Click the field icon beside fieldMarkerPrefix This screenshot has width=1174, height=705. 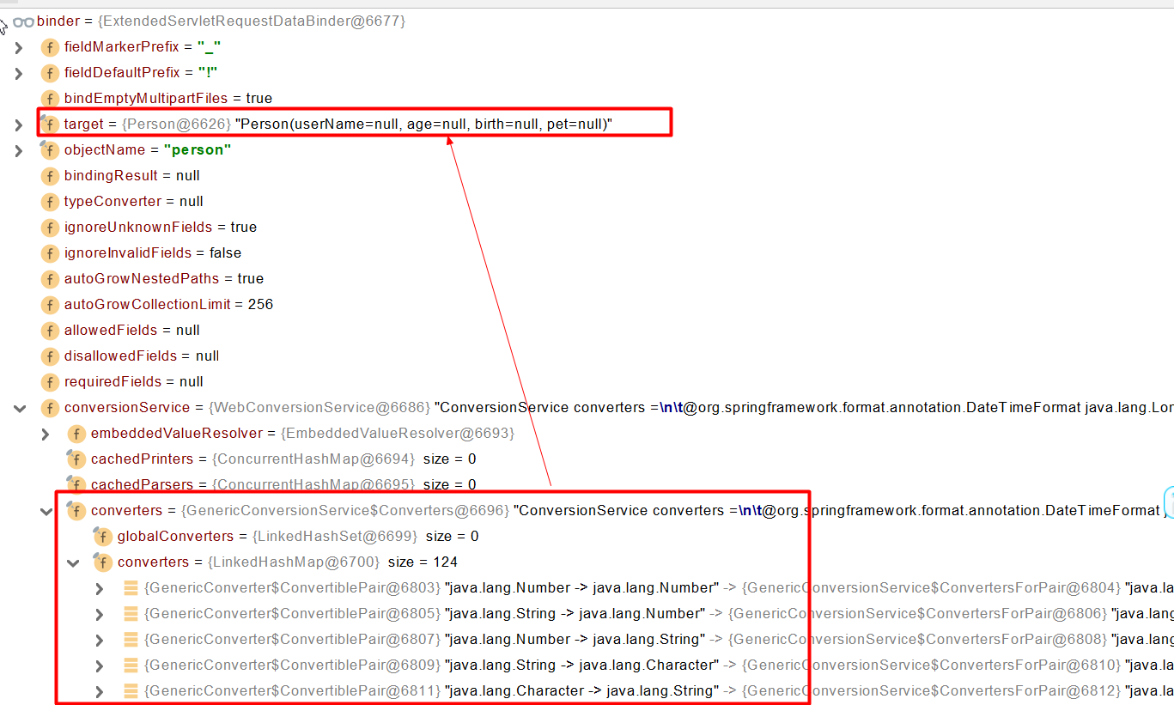coord(51,47)
